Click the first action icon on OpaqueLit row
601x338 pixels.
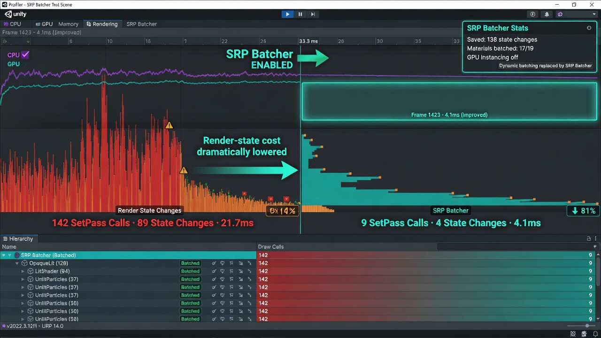[x=214, y=263]
